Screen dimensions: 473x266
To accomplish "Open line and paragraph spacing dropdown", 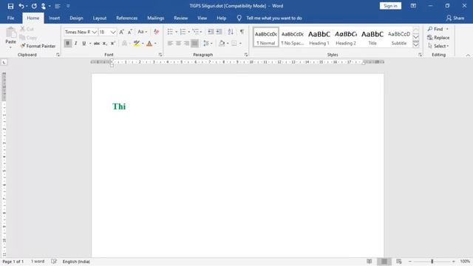I will coord(208,44).
